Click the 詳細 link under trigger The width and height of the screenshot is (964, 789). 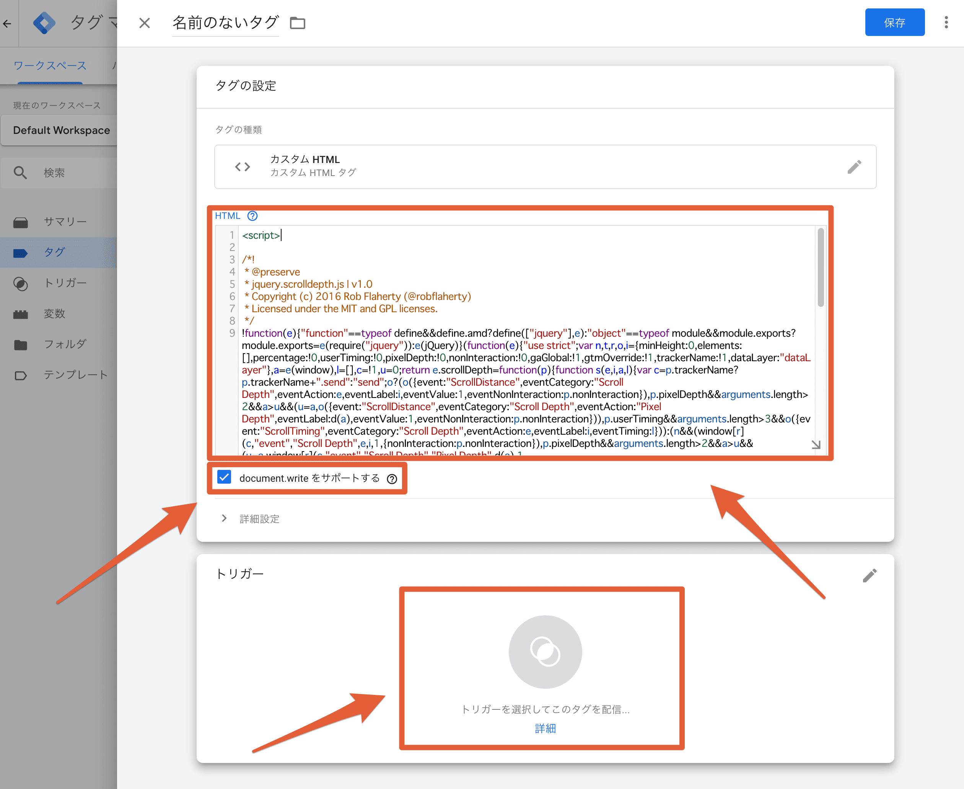pos(545,728)
